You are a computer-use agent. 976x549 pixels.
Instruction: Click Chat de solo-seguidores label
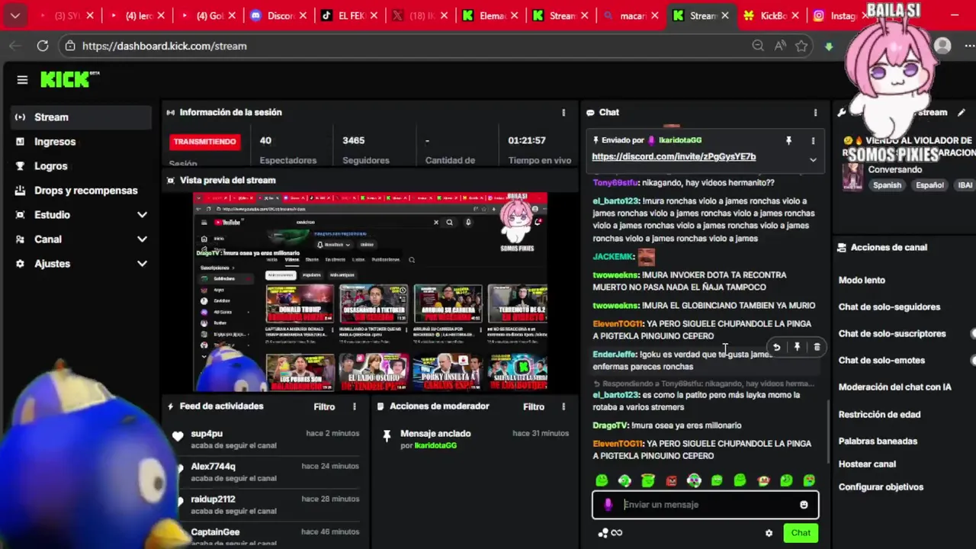click(889, 307)
